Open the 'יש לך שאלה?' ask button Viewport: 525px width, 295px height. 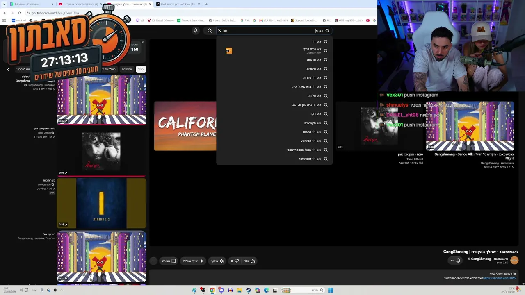[x=193, y=261]
